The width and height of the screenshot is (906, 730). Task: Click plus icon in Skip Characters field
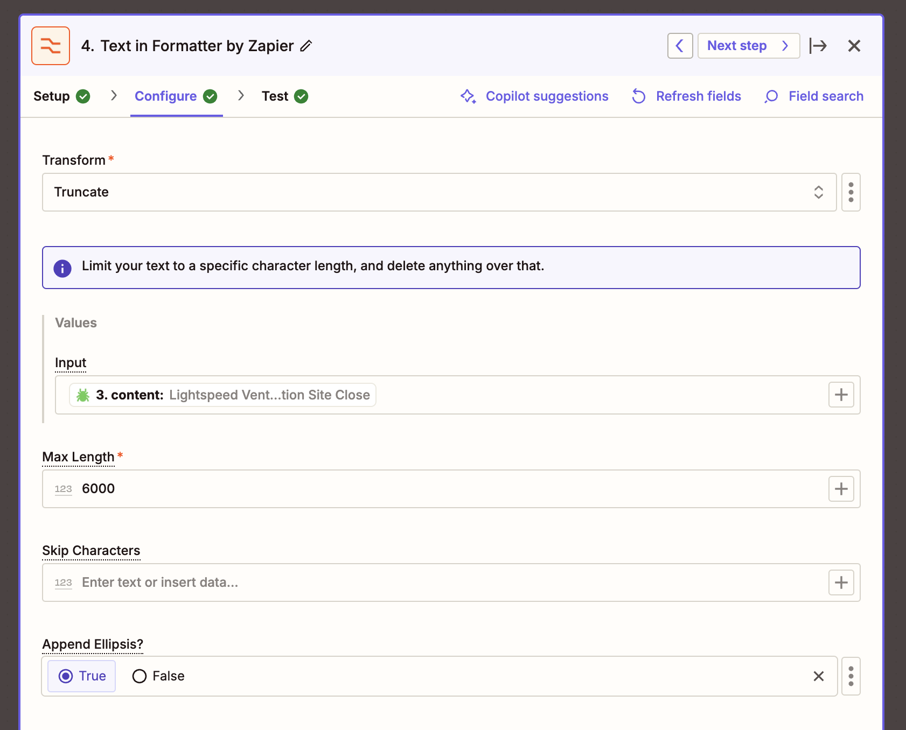point(841,582)
